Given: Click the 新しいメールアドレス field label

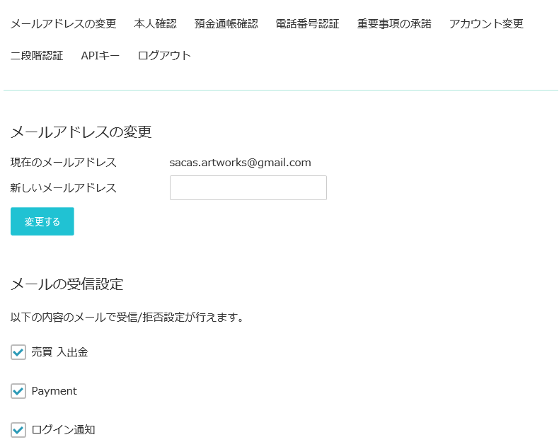Looking at the screenshot, I should pyautogui.click(x=63, y=188).
